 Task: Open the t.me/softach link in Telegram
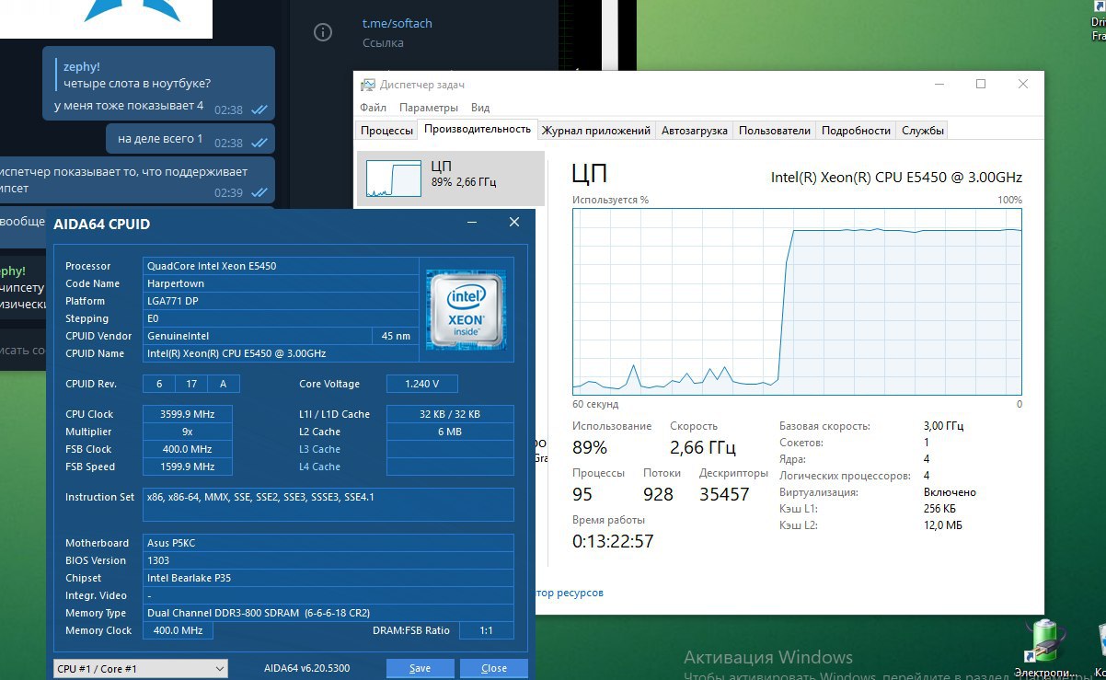pos(397,23)
